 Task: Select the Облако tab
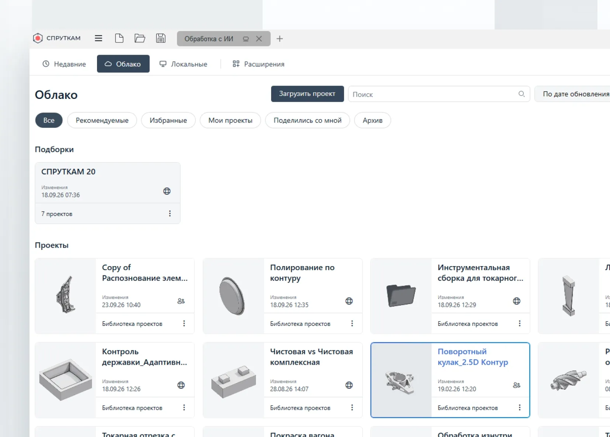coord(123,64)
